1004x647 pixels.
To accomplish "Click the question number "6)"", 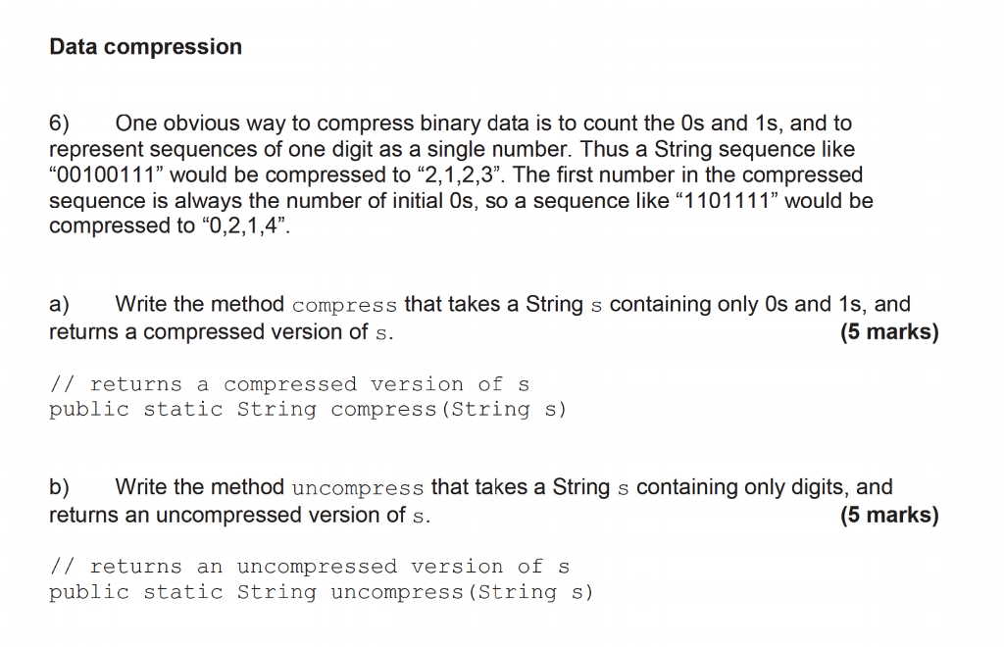I will tap(59, 123).
